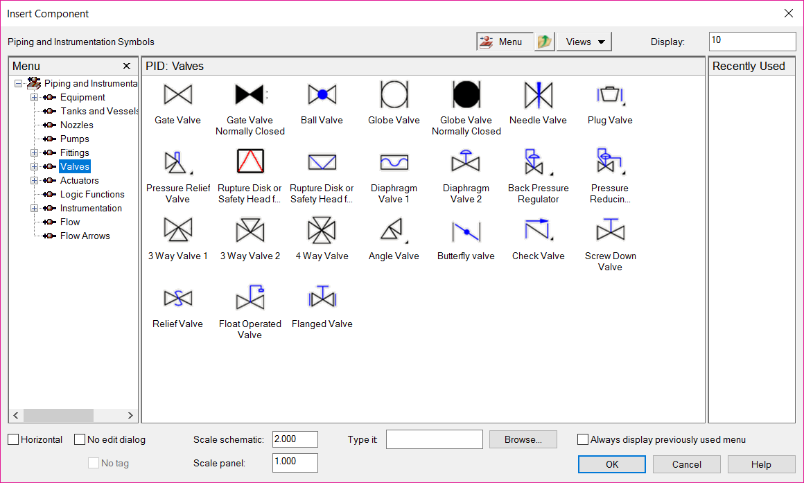Open the Views dropdown
This screenshot has width=804, height=483.
coord(584,42)
